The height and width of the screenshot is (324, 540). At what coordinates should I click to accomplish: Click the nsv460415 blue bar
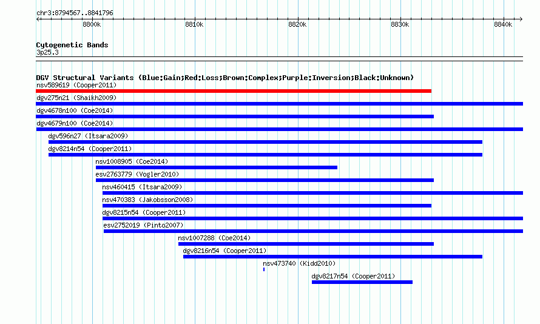tap(312, 193)
